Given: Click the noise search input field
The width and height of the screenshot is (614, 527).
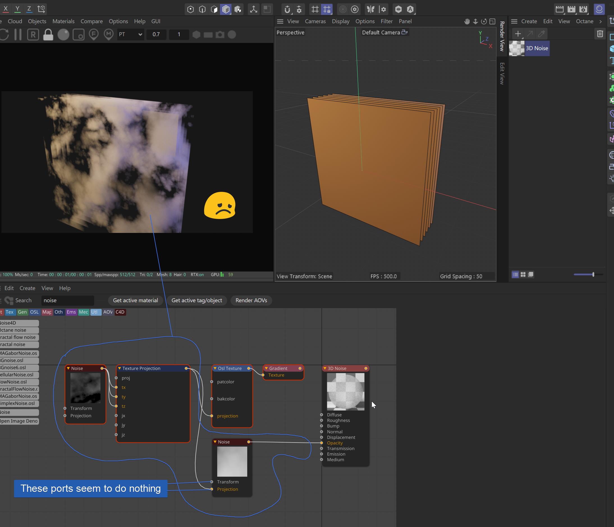Looking at the screenshot, I should (x=68, y=301).
